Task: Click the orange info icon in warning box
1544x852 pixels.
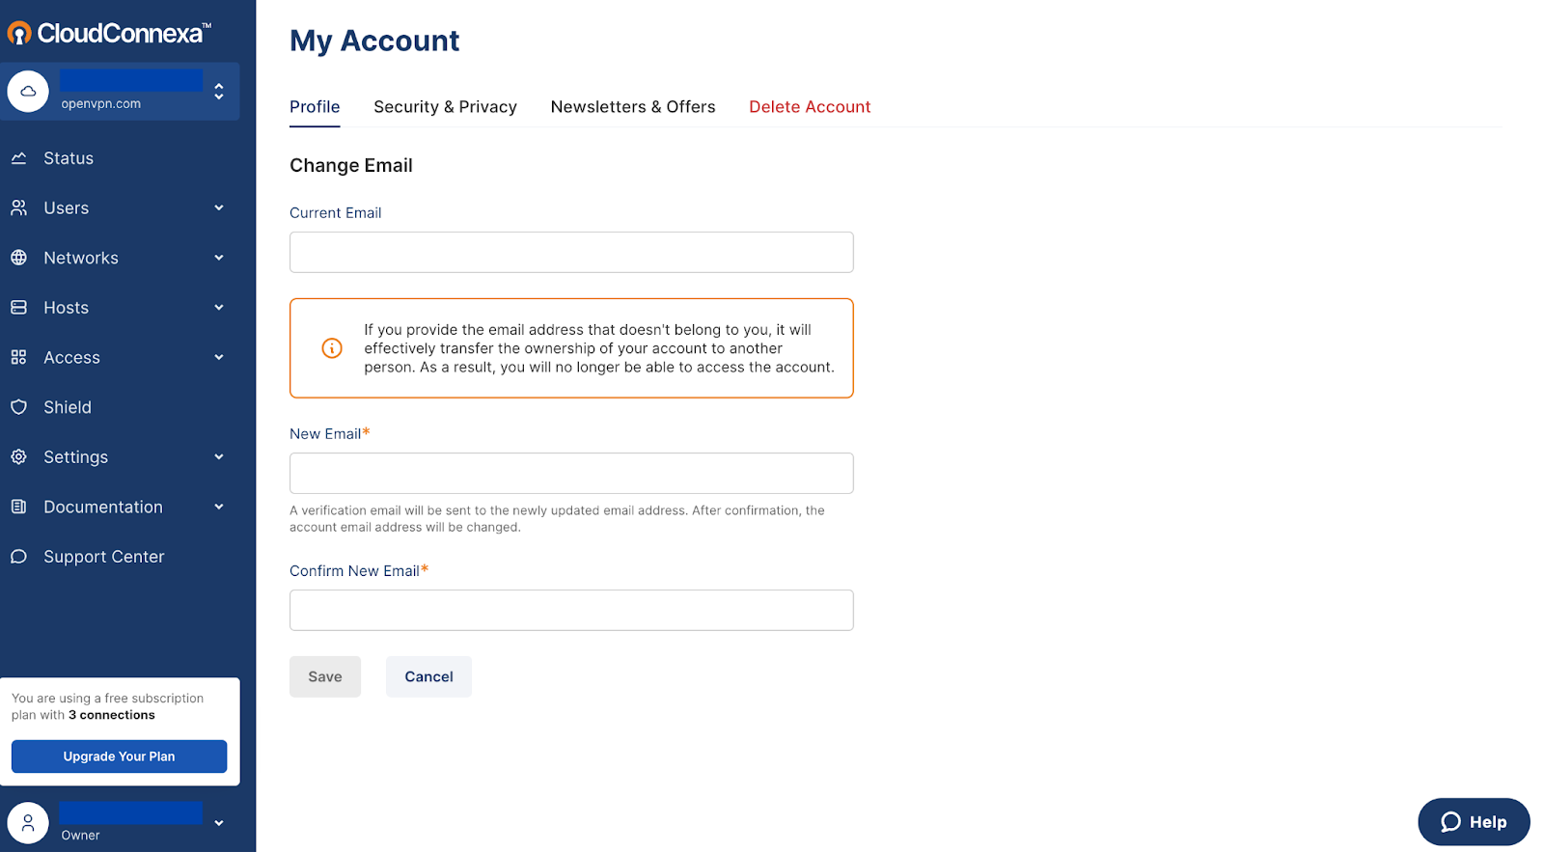Action: coord(332,348)
